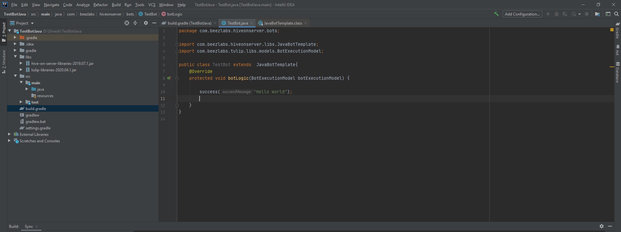This screenshot has width=621, height=232.
Task: Click the Debug bug icon in the toolbar
Action: coord(557,14)
